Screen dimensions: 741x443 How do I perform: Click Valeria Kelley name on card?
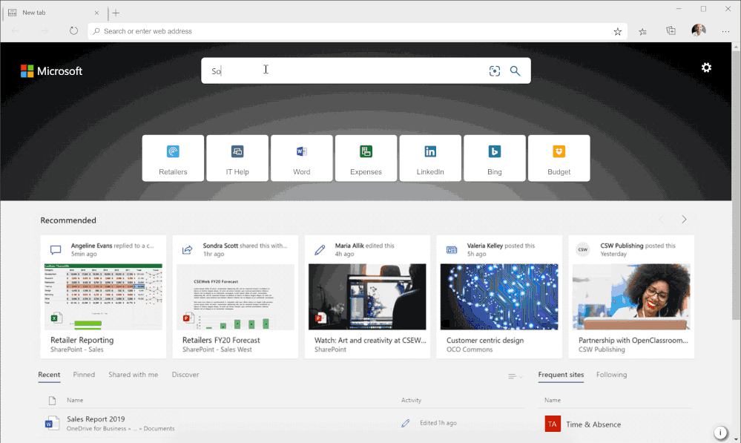(x=485, y=246)
